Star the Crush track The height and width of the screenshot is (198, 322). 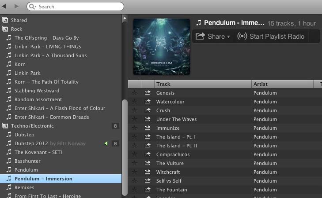[135, 110]
